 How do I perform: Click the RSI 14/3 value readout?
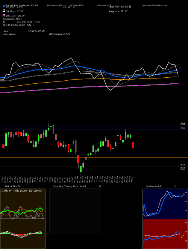coord(21,22)
